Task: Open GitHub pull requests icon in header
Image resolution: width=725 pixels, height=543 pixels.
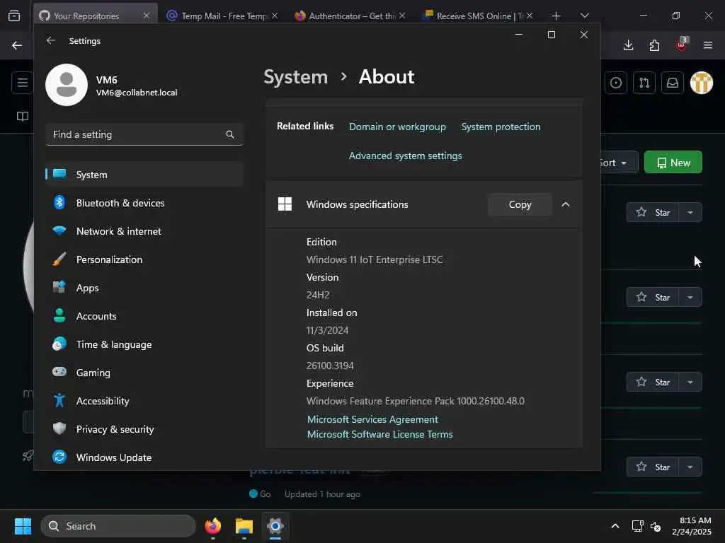Action: point(644,83)
